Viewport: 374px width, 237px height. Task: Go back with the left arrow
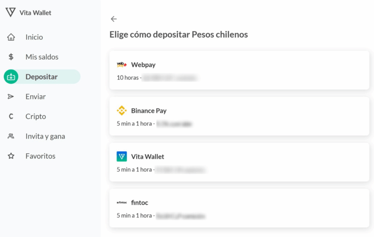tap(114, 19)
